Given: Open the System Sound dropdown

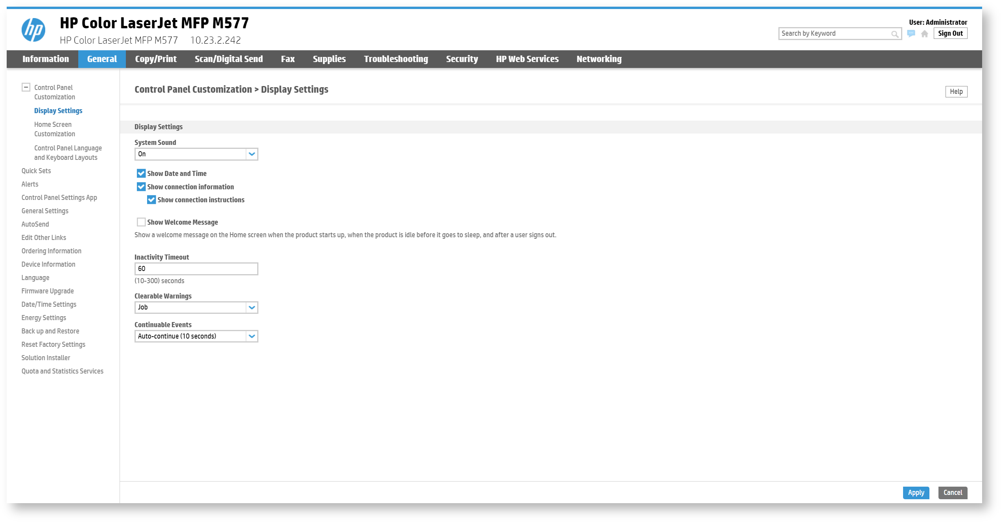Looking at the screenshot, I should coord(196,154).
